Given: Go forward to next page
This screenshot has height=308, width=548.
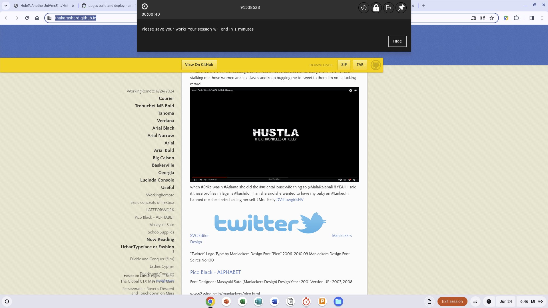Looking at the screenshot, I should tap(17, 18).
